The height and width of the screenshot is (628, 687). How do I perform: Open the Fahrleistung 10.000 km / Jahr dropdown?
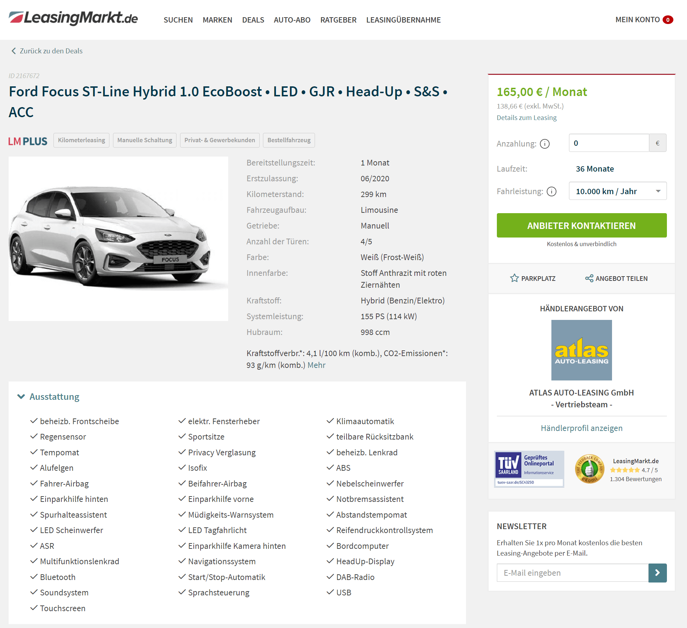pos(617,191)
